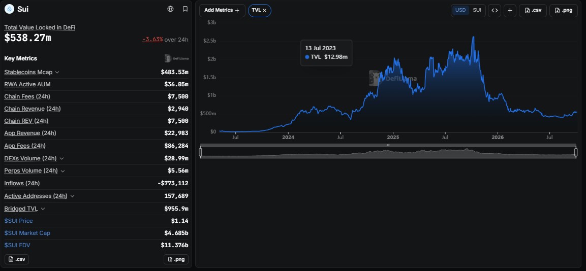Expand the Perps Volume (24h) row
This screenshot has width=586, height=271.
[x=63, y=171]
